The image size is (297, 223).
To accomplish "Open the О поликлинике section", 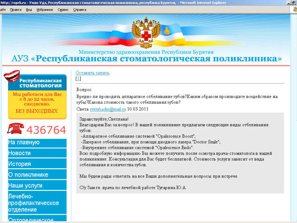I will click(37, 174).
